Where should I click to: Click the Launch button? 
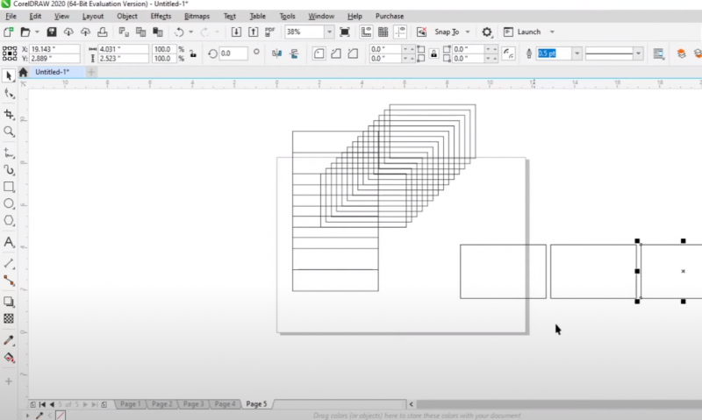(x=528, y=32)
